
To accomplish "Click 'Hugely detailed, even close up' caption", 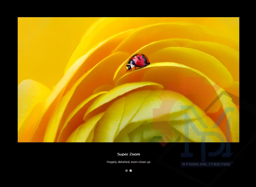I will tap(129, 162).
